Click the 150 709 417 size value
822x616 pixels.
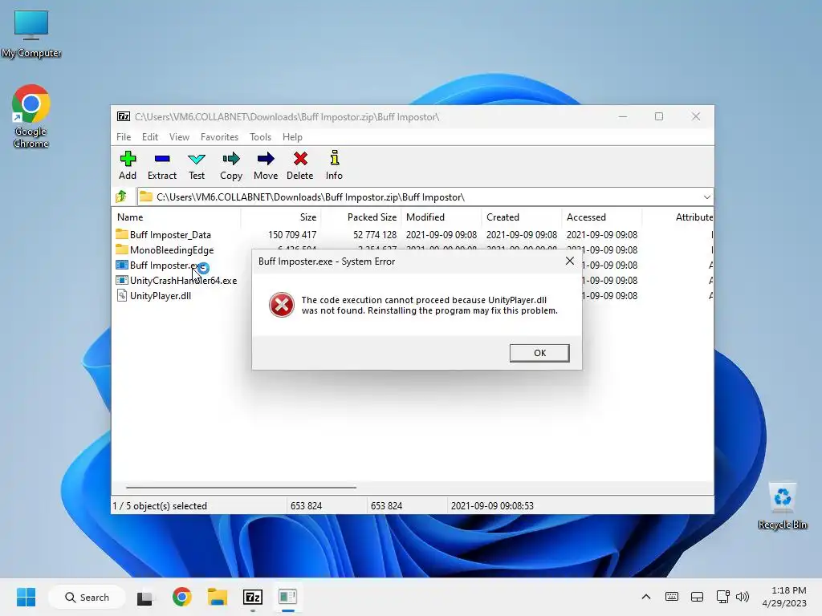point(292,235)
